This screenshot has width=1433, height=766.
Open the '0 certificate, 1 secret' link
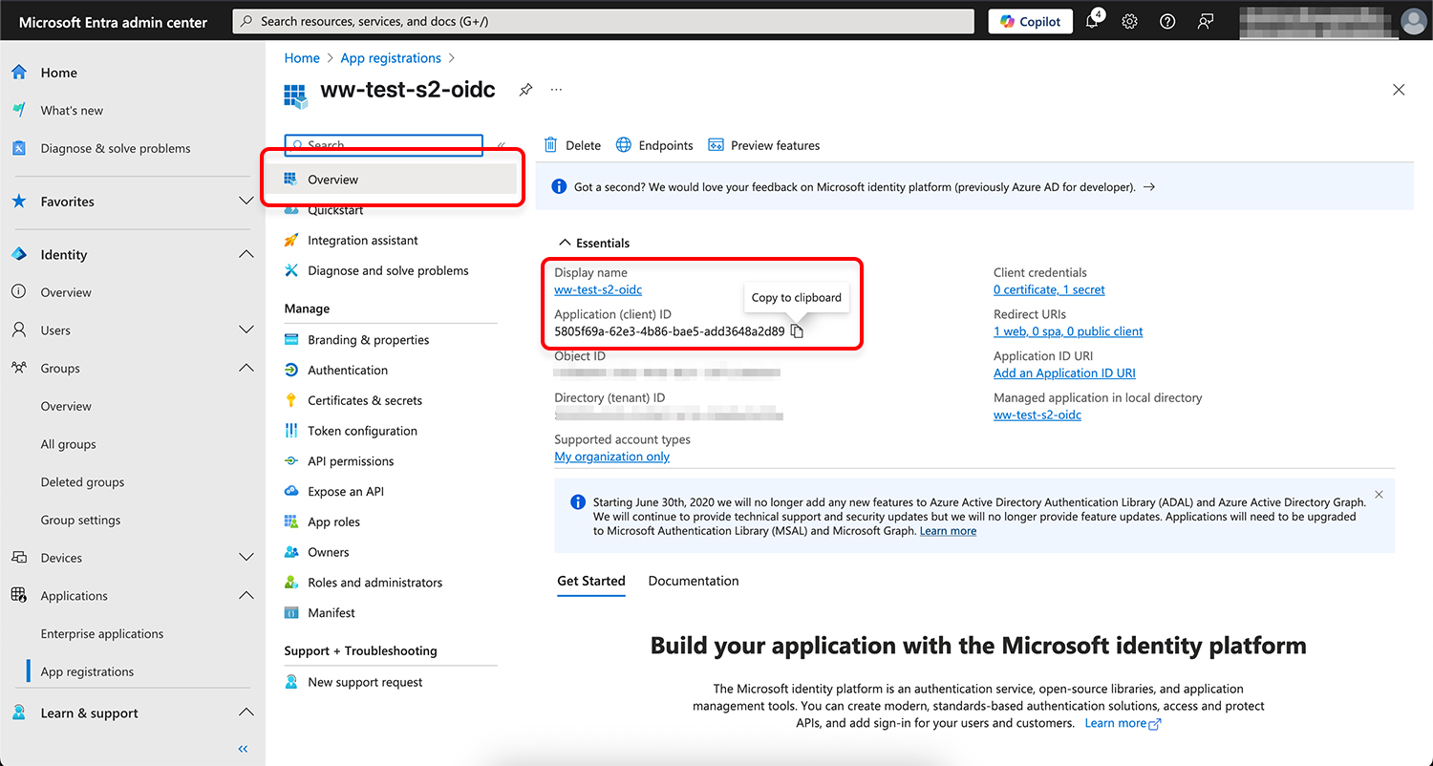pyautogui.click(x=1048, y=289)
